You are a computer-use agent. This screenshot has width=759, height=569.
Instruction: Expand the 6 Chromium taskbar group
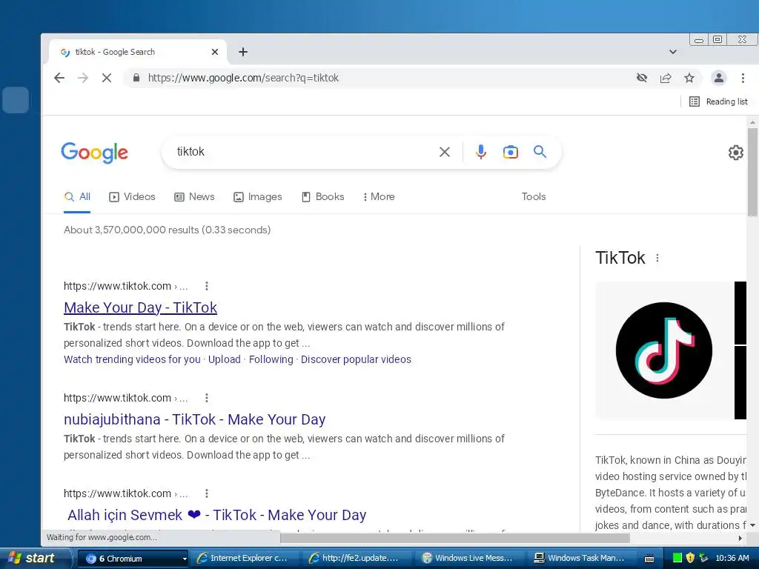(x=133, y=559)
